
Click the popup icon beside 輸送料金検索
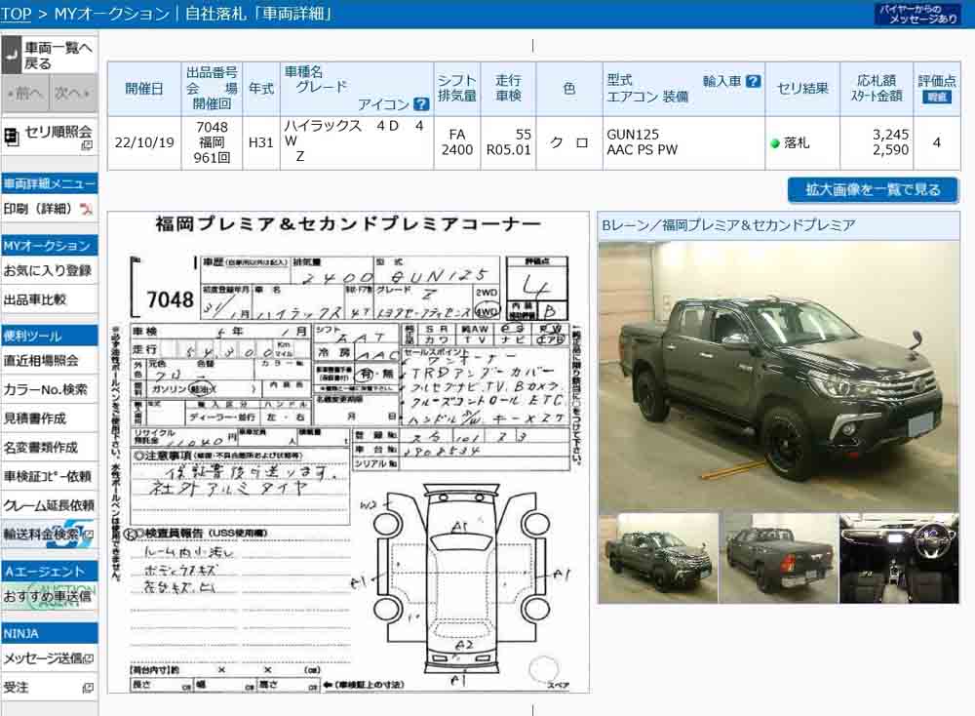[89, 535]
